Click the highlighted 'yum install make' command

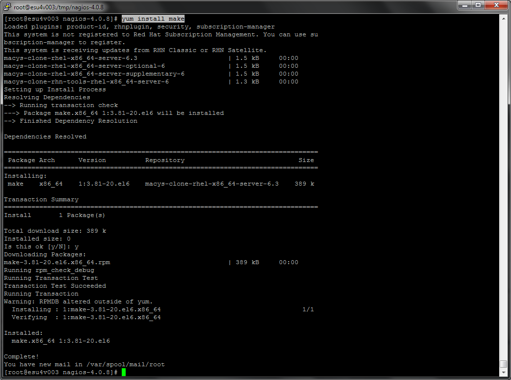(x=153, y=19)
